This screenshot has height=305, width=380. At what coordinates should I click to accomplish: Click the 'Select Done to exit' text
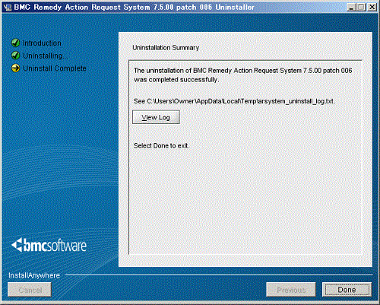tap(161, 146)
